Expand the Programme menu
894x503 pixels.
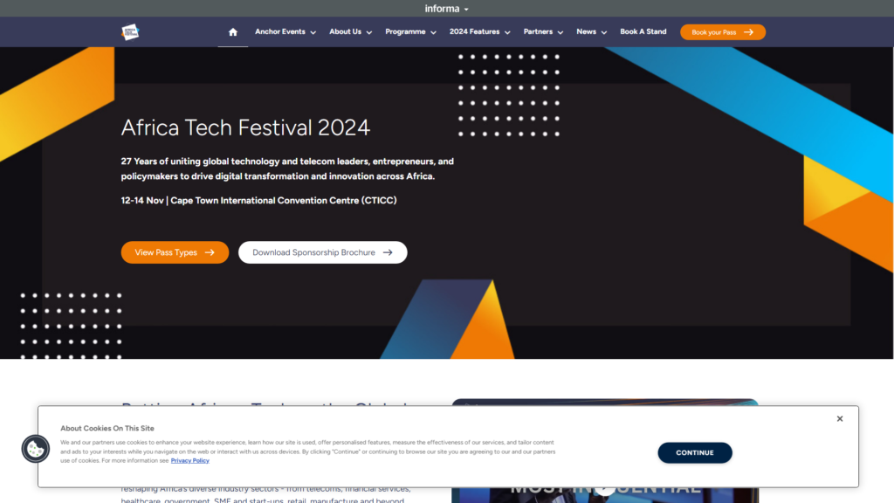pos(410,32)
